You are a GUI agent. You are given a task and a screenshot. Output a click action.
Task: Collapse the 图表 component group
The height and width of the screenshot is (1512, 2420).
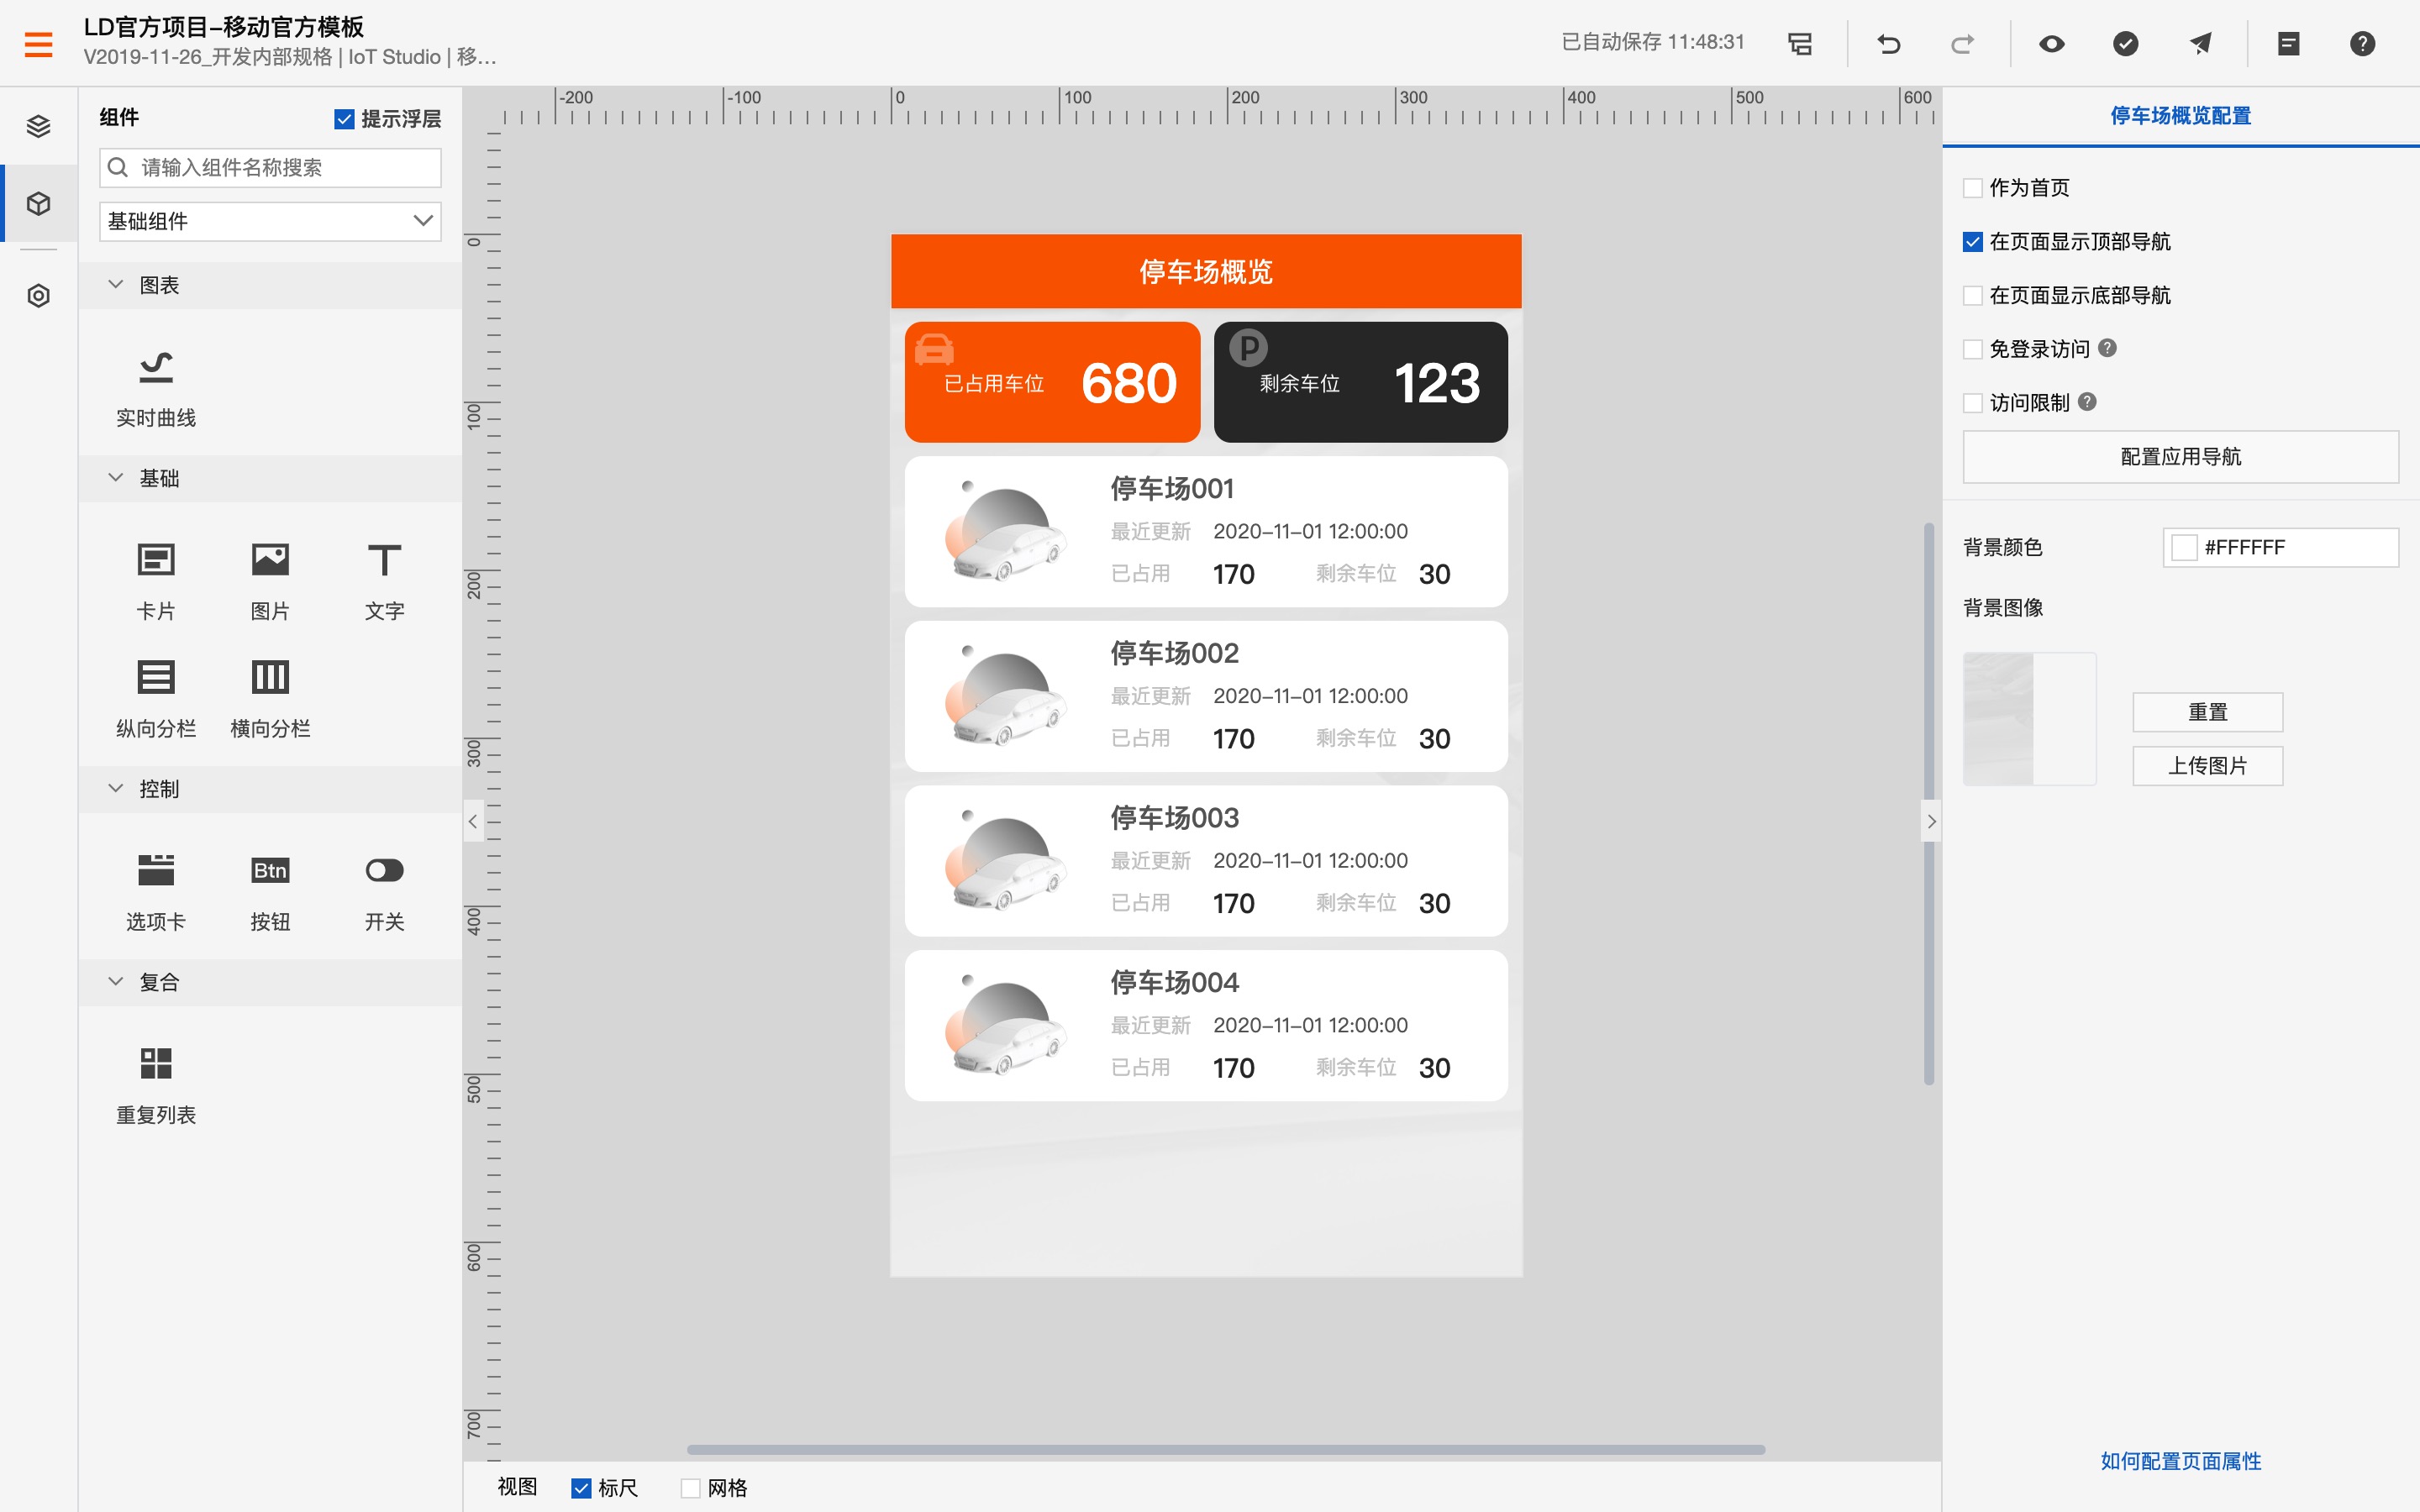coord(116,285)
